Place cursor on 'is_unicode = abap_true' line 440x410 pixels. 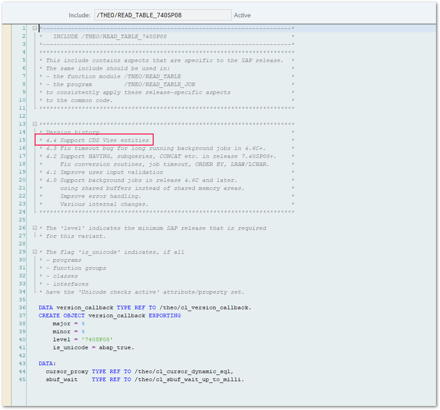93,347
